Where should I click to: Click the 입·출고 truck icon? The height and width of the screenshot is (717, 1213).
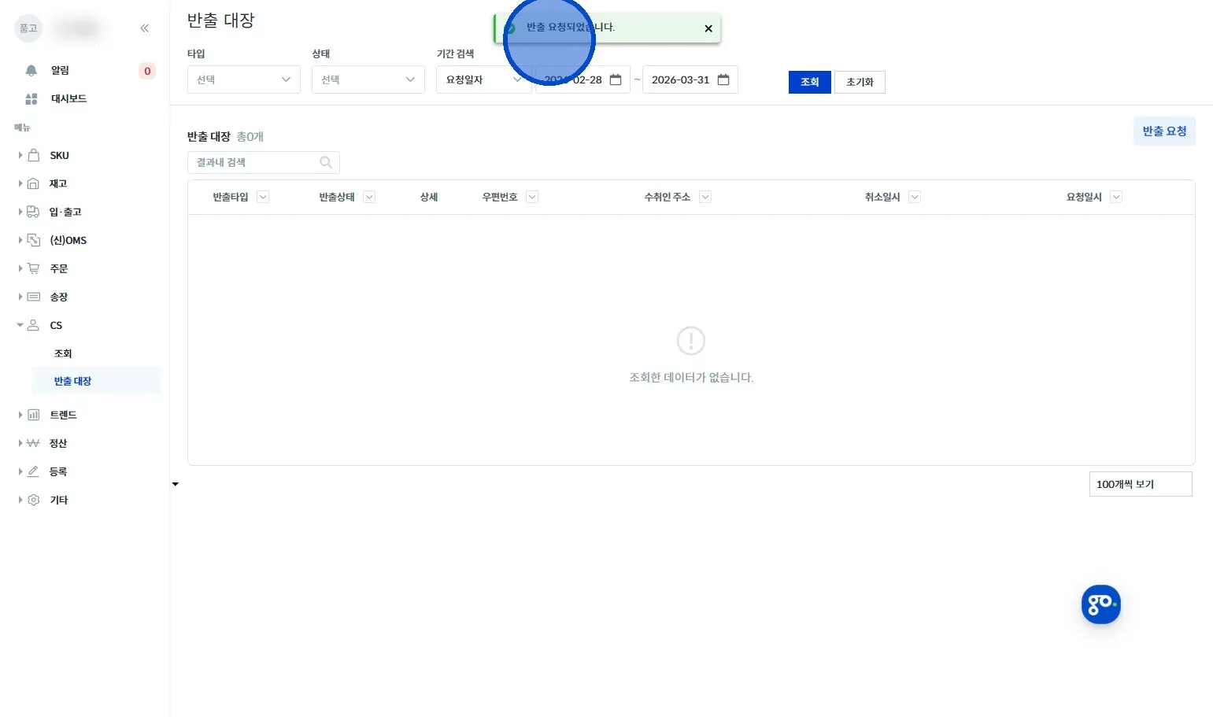click(x=33, y=212)
